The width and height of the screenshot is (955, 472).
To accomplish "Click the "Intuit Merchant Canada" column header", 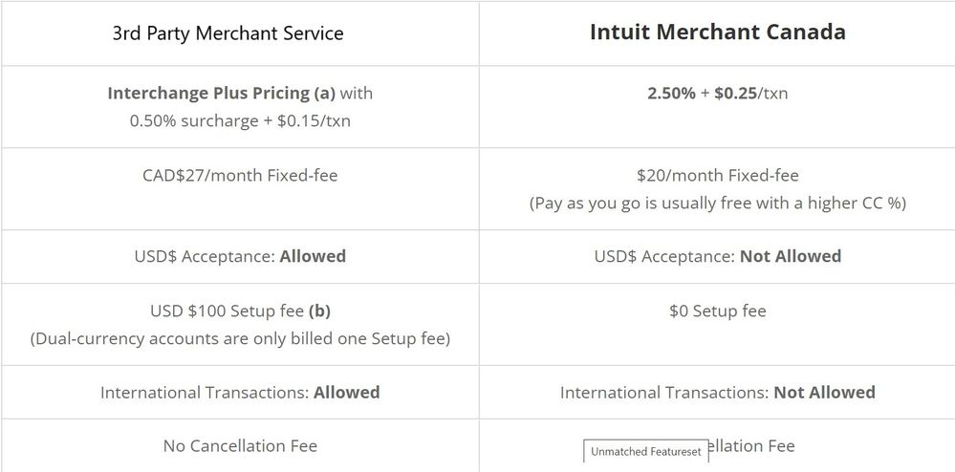I will click(717, 32).
